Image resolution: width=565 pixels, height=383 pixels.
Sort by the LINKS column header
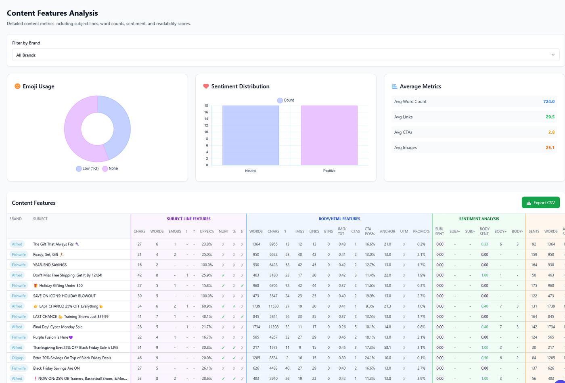click(314, 231)
